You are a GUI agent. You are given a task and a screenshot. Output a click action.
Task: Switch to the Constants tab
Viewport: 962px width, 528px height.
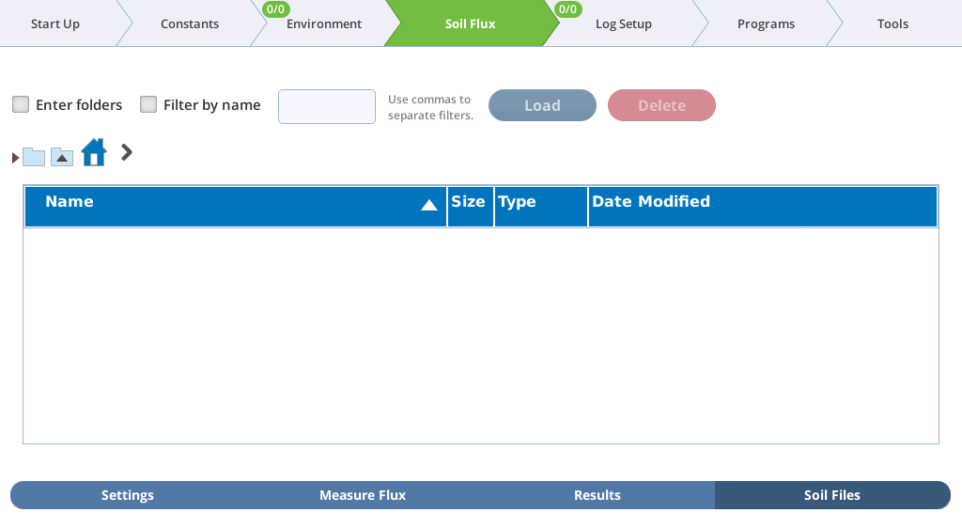pyautogui.click(x=190, y=23)
